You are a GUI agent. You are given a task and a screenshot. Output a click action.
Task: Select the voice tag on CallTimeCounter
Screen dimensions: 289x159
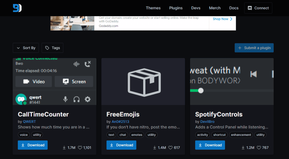[x=24, y=135]
